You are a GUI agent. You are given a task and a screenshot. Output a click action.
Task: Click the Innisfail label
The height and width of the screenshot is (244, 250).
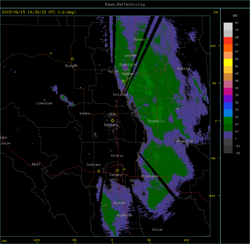[120, 94]
